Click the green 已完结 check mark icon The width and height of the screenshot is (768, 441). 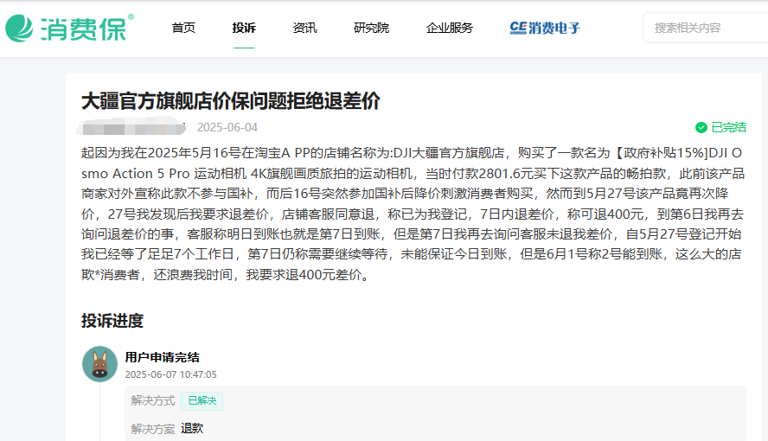click(701, 128)
